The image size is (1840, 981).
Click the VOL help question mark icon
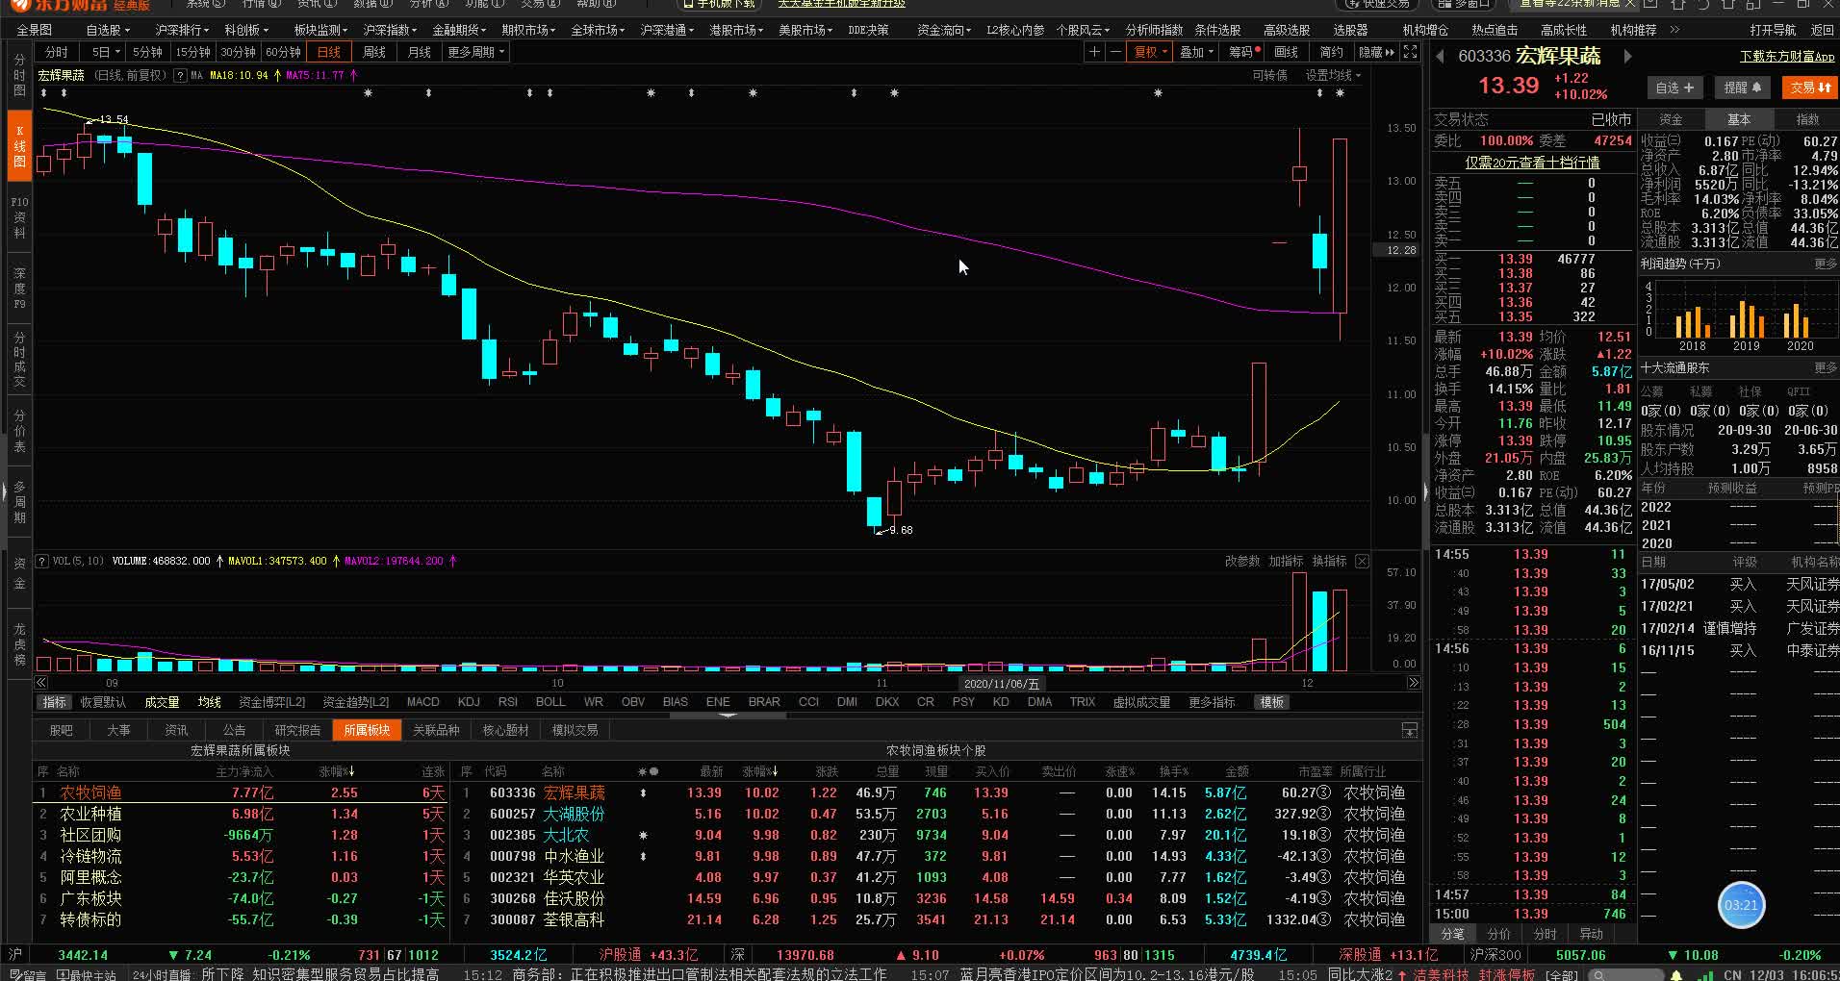click(x=41, y=561)
